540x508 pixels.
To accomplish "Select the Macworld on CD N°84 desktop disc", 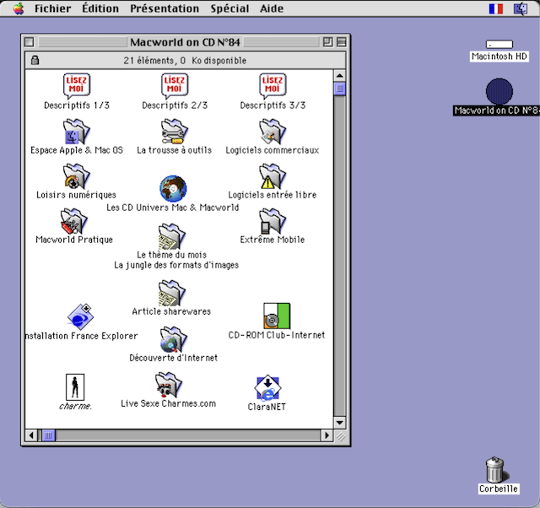I will (499, 92).
